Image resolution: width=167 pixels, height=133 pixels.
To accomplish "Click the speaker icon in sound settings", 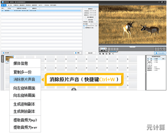I will [x=84, y=26].
